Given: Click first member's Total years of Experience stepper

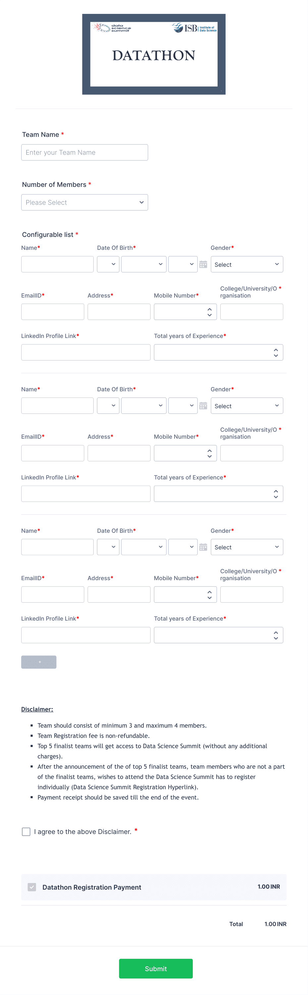Looking at the screenshot, I should coord(276,353).
